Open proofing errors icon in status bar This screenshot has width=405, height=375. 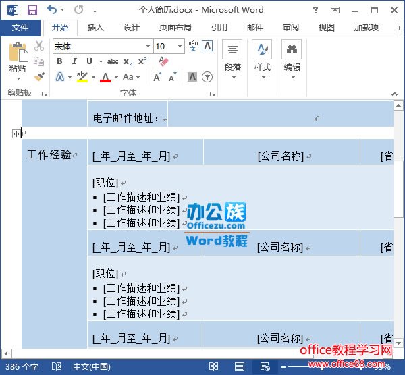57,366
